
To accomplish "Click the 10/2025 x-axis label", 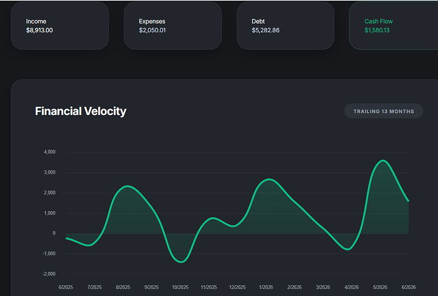I will click(180, 287).
